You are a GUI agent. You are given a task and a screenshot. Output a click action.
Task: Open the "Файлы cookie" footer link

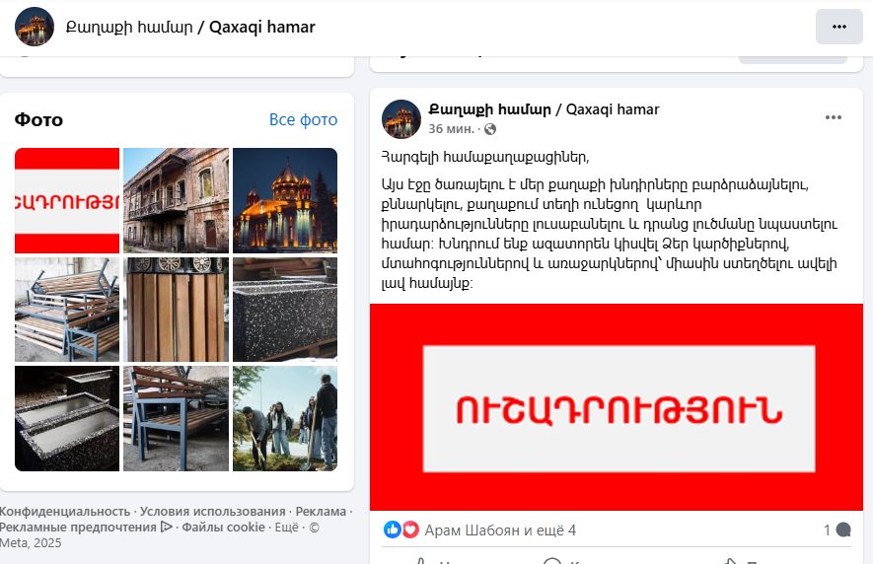pos(223,527)
